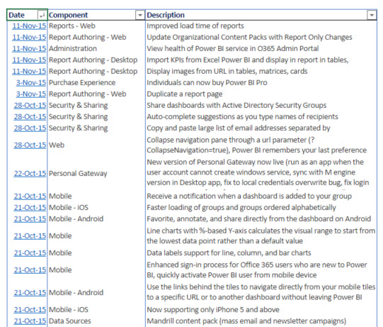Open the 21-Oct-15 link beside Data labels support
The height and width of the screenshot is (327, 383).
30,253
